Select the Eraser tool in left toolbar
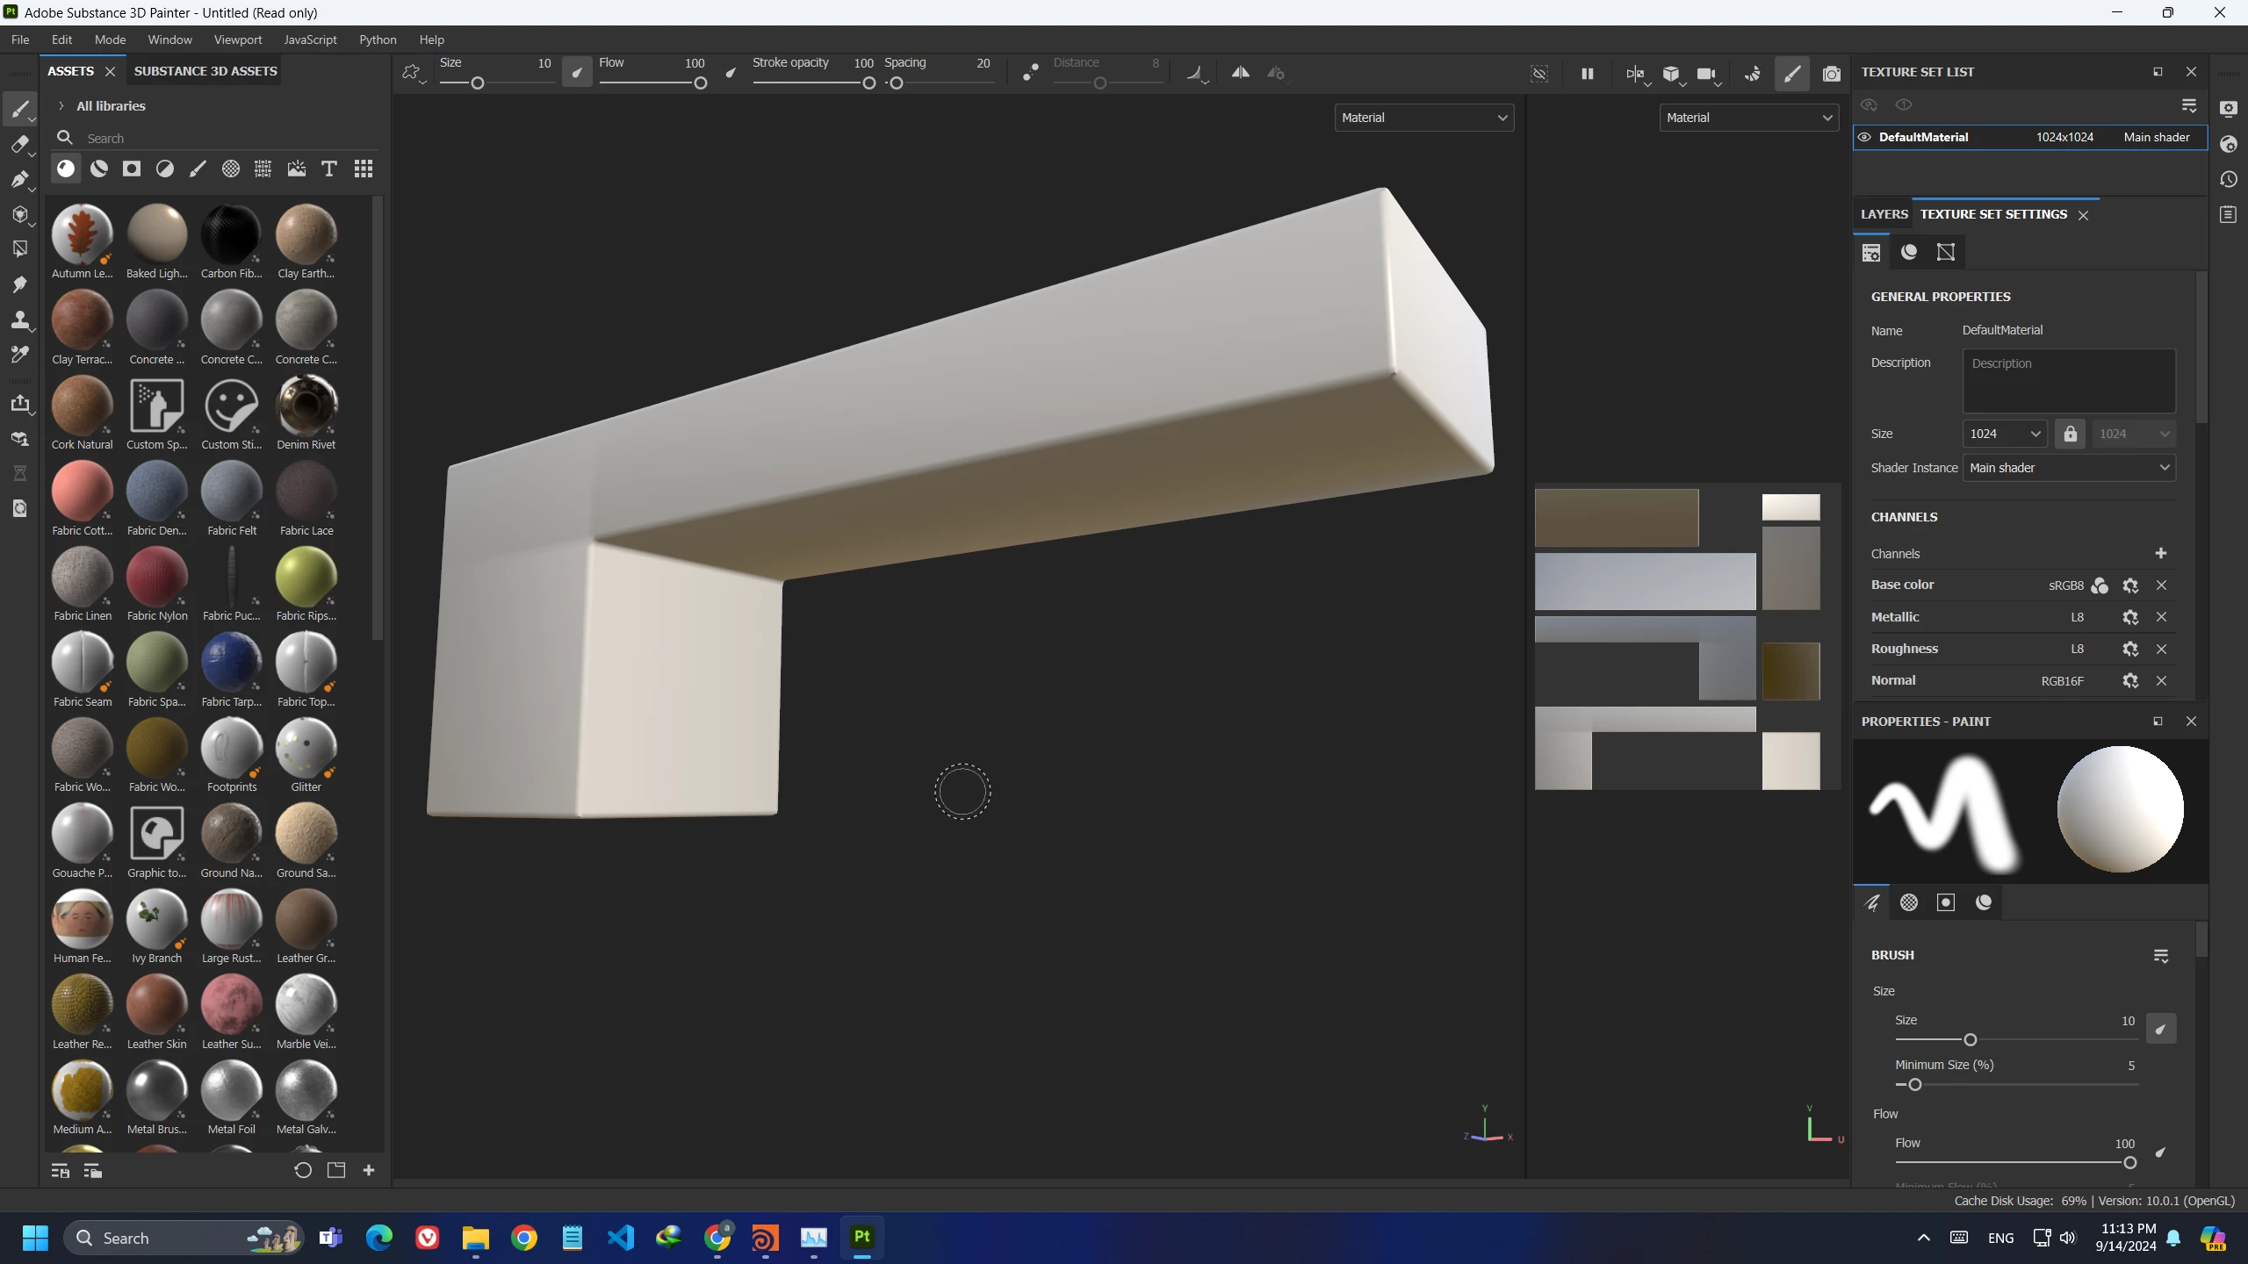 pos(19,145)
